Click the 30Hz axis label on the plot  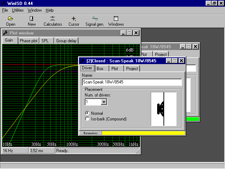[36, 144]
